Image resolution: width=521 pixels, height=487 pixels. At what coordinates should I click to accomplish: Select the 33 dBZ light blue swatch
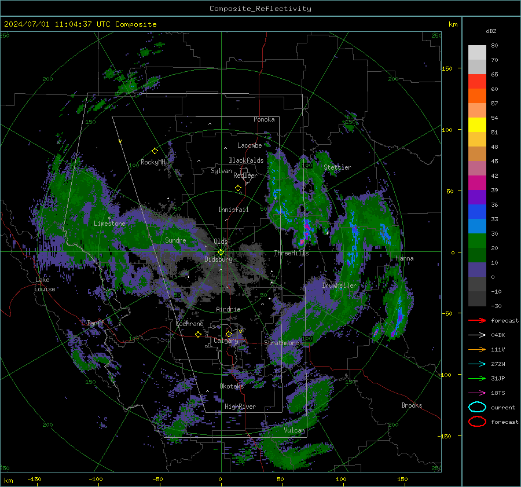tap(477, 226)
